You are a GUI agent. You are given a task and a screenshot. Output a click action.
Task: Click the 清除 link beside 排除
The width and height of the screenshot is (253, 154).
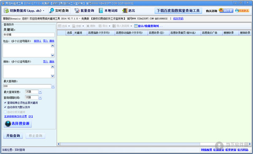click(52, 62)
